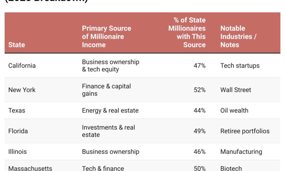
Task: Select the 52% value for New York
Action: (199, 90)
